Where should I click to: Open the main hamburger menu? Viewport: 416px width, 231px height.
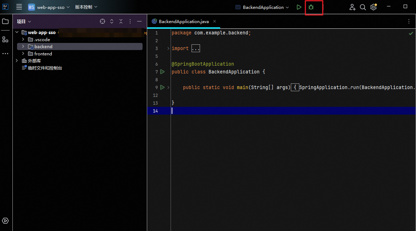(19, 7)
